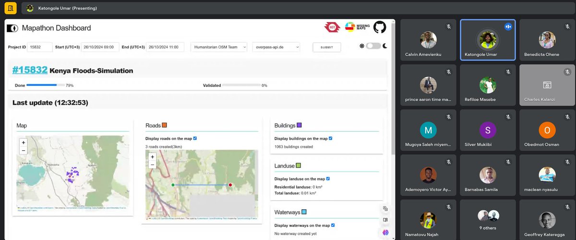Click the 'Last update (12:32:53)' heading
Screen dimensions: 576x240
[50, 103]
